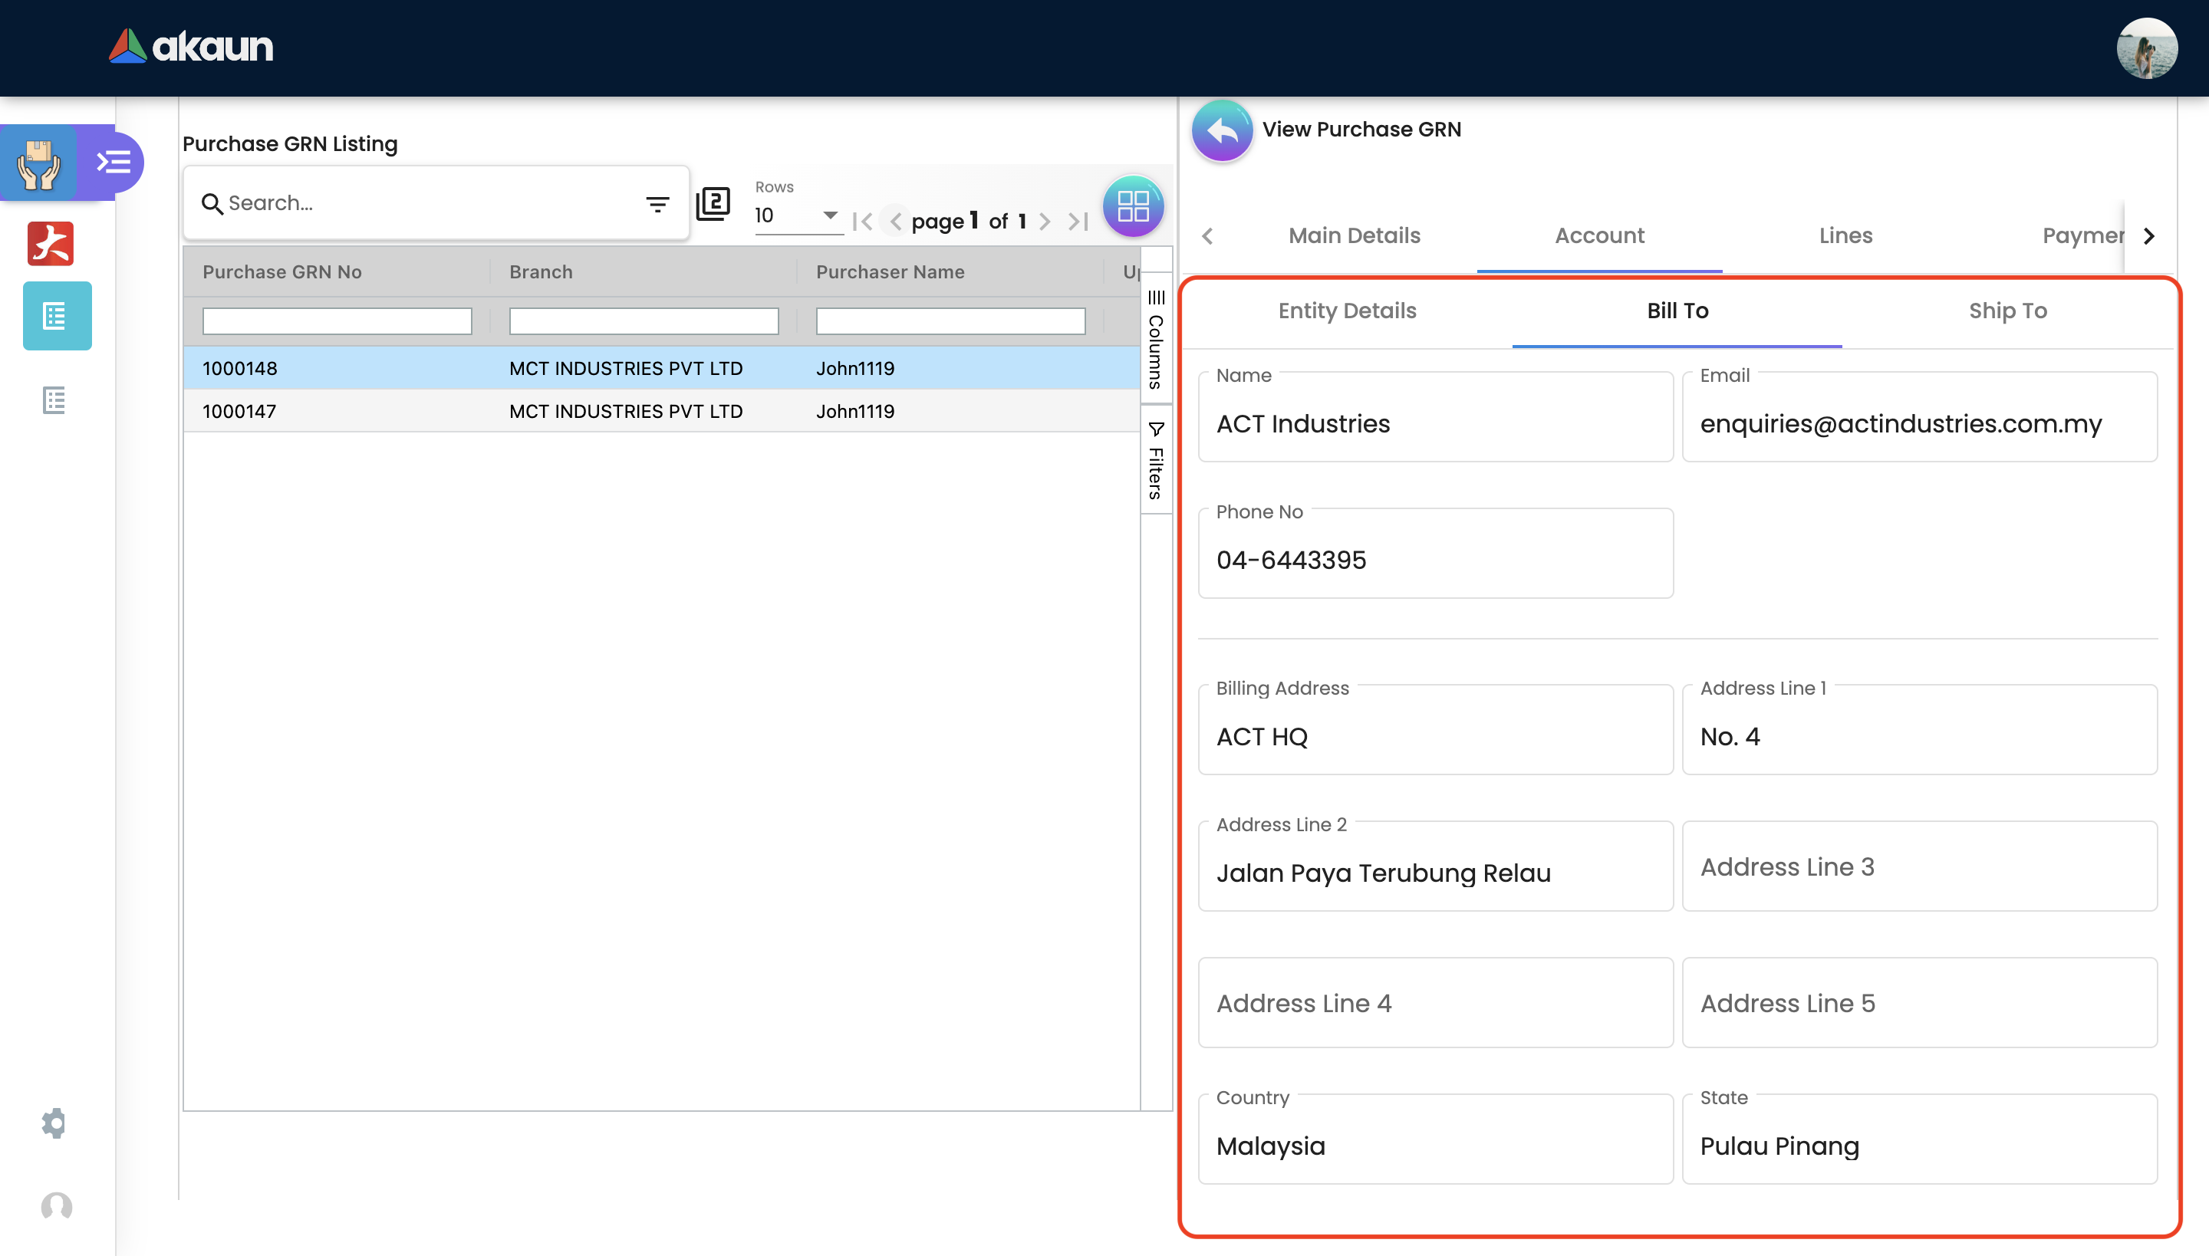Open the search filter options icon
The width and height of the screenshot is (2209, 1256).
point(657,205)
